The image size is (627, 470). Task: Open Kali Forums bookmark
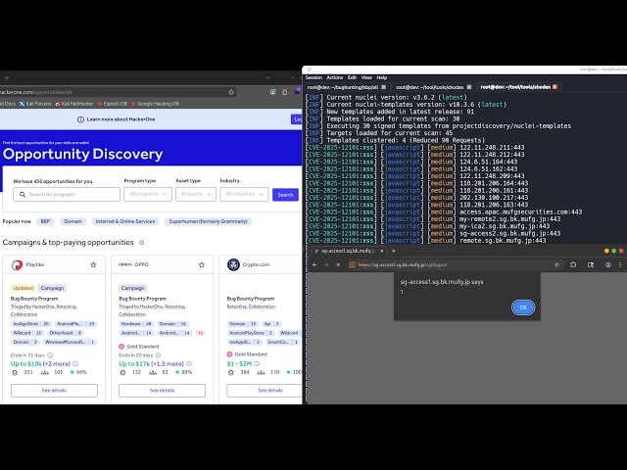coord(35,104)
